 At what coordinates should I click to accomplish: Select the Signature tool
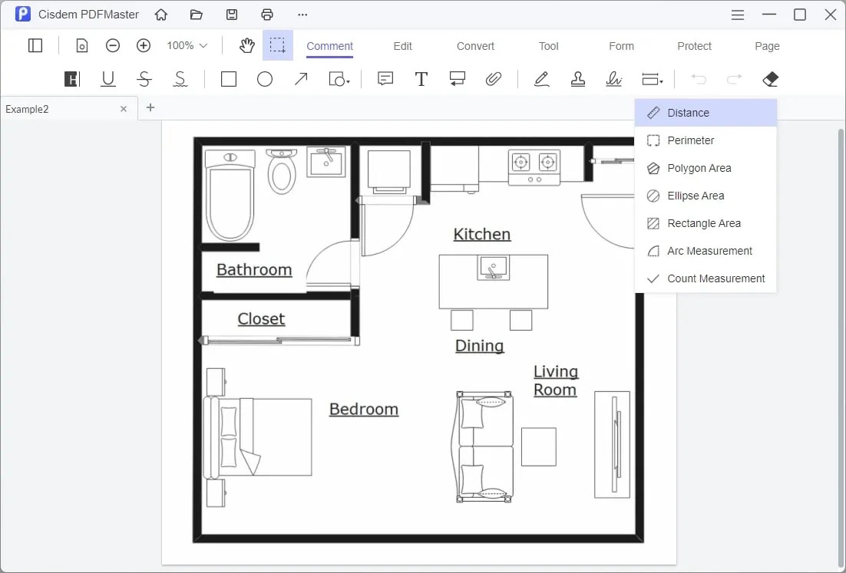613,79
